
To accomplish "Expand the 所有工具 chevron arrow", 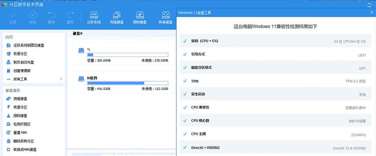I will (61, 79).
